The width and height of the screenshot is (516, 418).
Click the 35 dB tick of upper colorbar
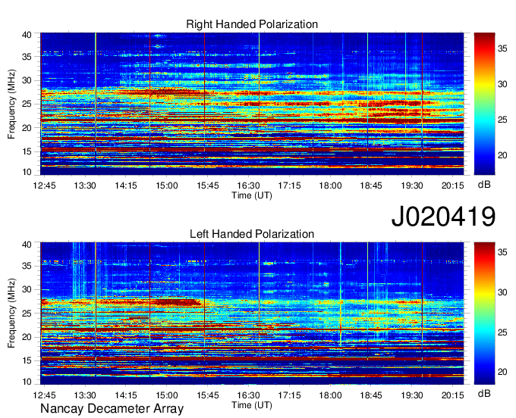coord(502,49)
